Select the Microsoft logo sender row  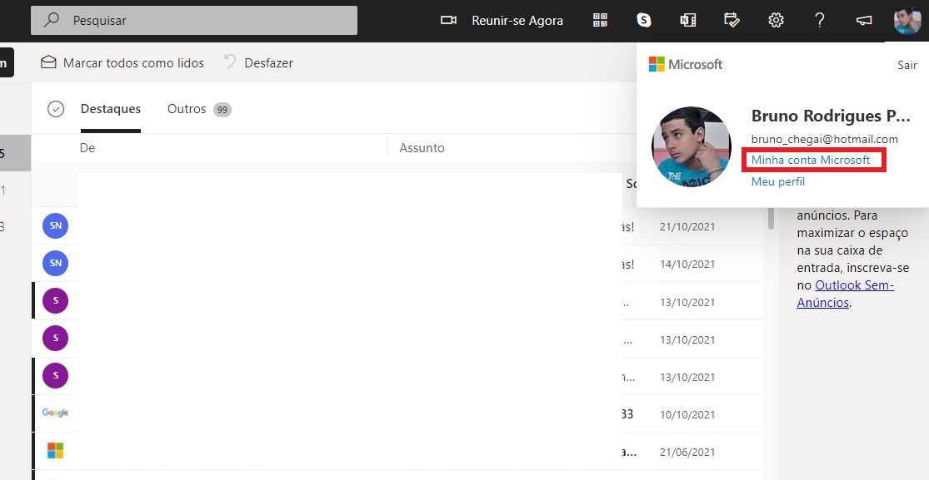point(55,450)
